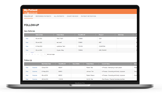Open column menu for Referral Date
Viewport: 162px width, 99px height.
tap(53, 35)
